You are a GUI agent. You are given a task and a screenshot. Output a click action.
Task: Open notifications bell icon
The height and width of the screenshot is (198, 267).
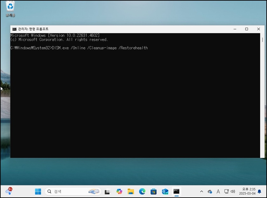(259, 192)
